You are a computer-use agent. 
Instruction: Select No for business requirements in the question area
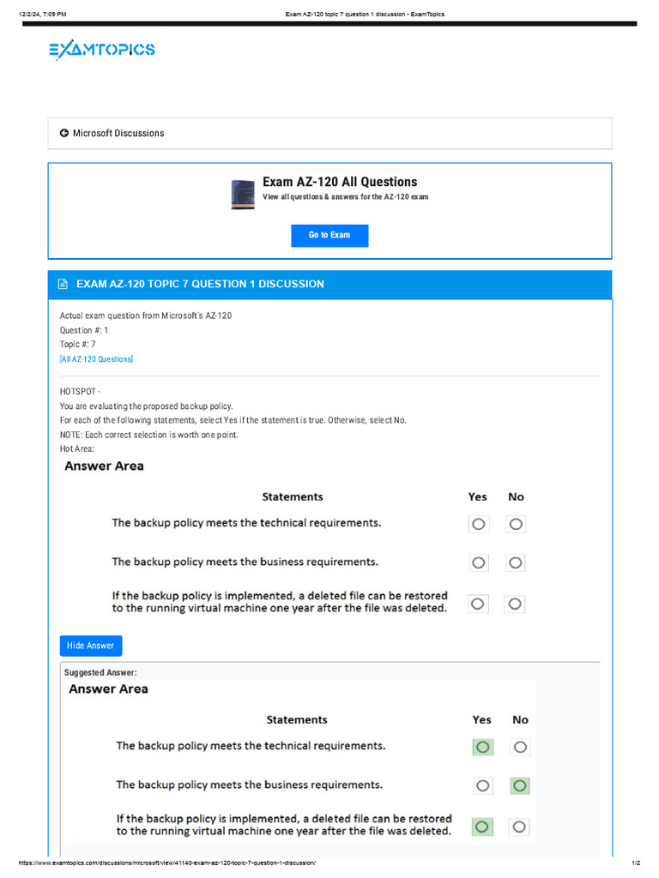click(516, 562)
